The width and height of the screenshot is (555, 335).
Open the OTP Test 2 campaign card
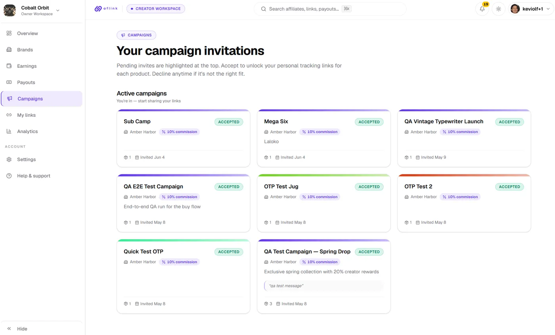click(x=464, y=203)
